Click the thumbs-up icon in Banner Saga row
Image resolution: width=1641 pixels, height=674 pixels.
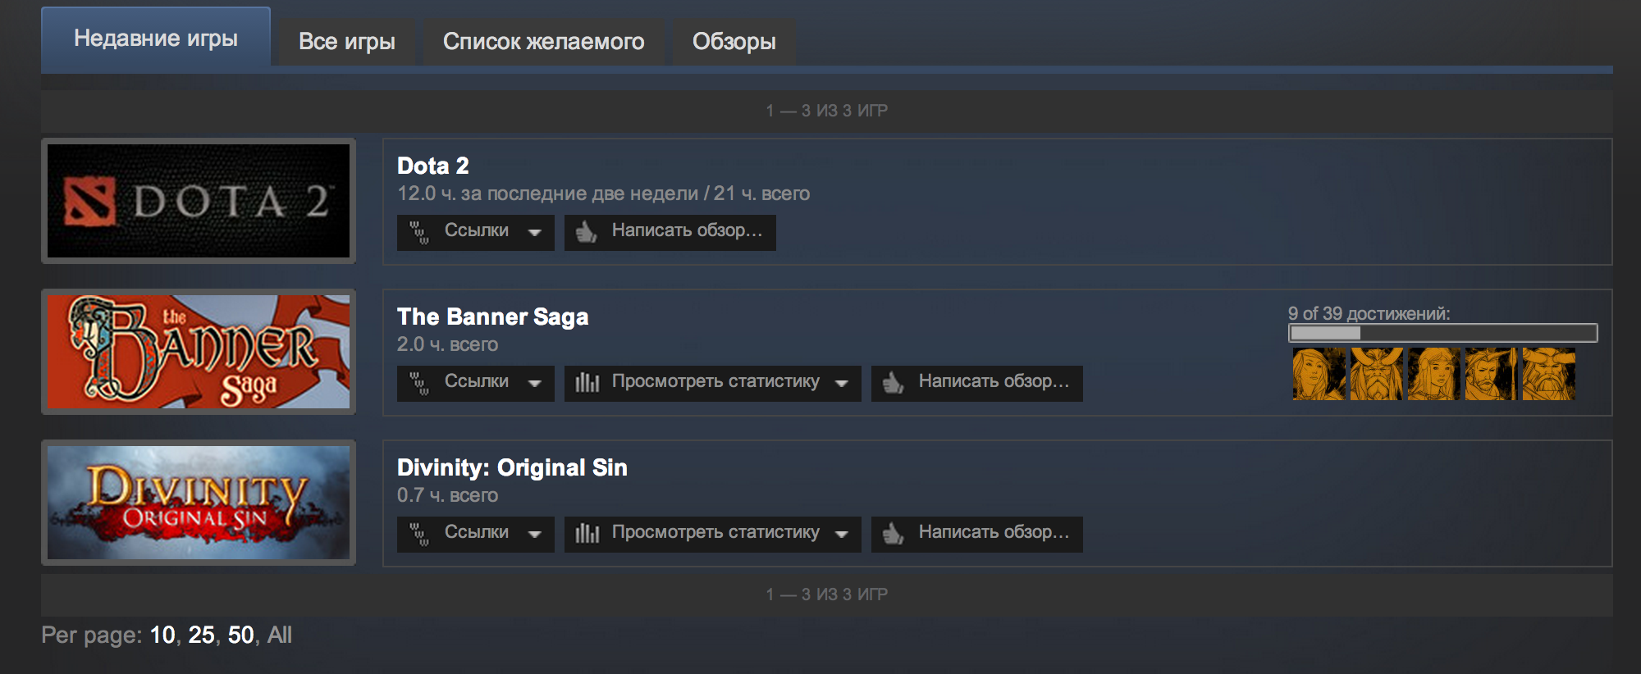tap(893, 383)
